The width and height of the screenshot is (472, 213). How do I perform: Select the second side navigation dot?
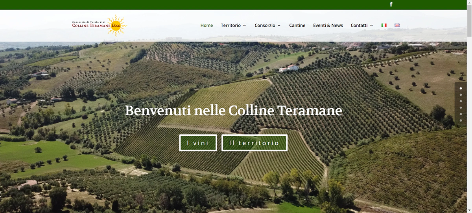click(x=461, y=95)
